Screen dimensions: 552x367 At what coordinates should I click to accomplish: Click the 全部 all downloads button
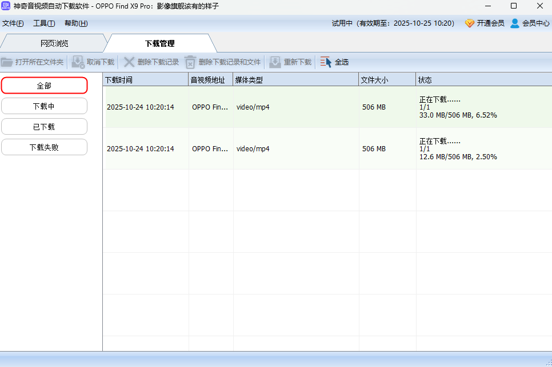[x=44, y=85]
